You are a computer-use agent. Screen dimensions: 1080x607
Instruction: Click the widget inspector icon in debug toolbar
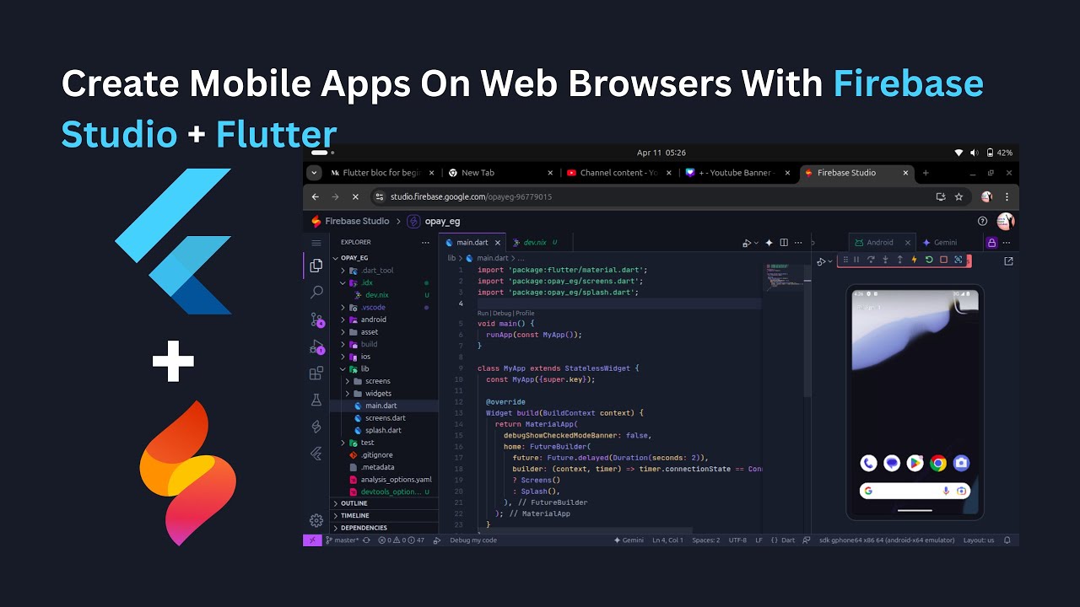(x=958, y=260)
